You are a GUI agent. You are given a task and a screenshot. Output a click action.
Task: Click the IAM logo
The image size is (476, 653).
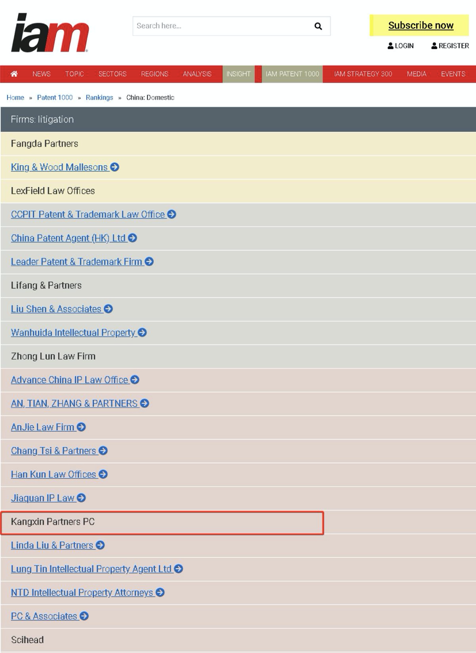pos(50,33)
